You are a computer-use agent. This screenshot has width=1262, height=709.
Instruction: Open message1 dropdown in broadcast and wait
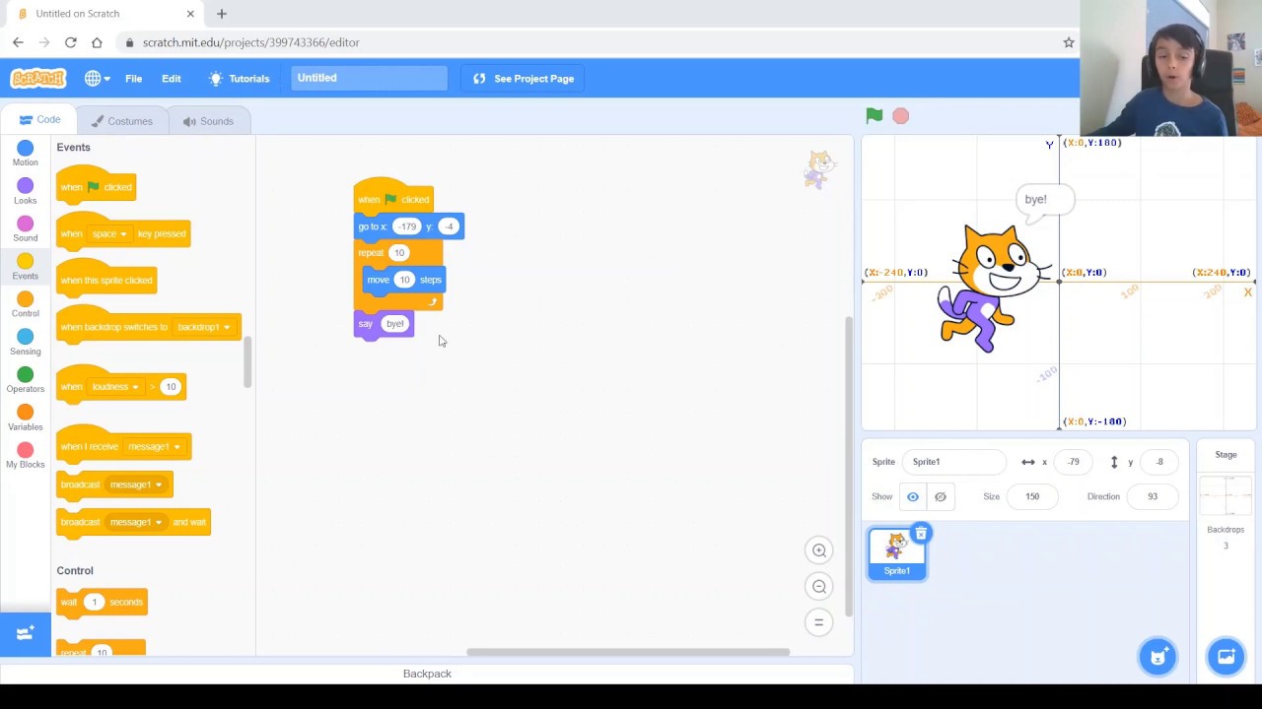(x=135, y=522)
